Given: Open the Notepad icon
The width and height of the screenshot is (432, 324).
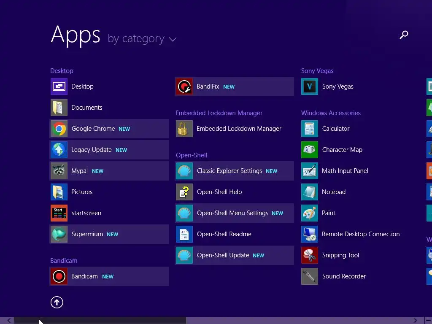Looking at the screenshot, I should click(x=310, y=192).
